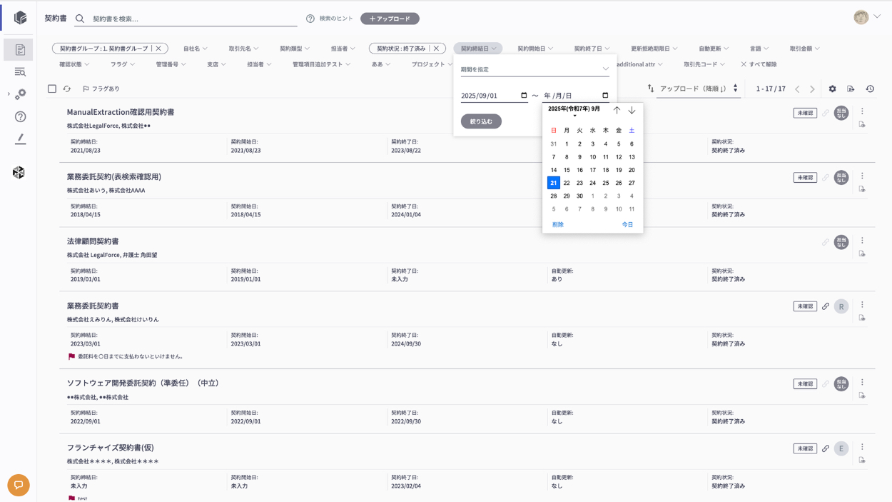Click the アップロード button

pyautogui.click(x=390, y=19)
